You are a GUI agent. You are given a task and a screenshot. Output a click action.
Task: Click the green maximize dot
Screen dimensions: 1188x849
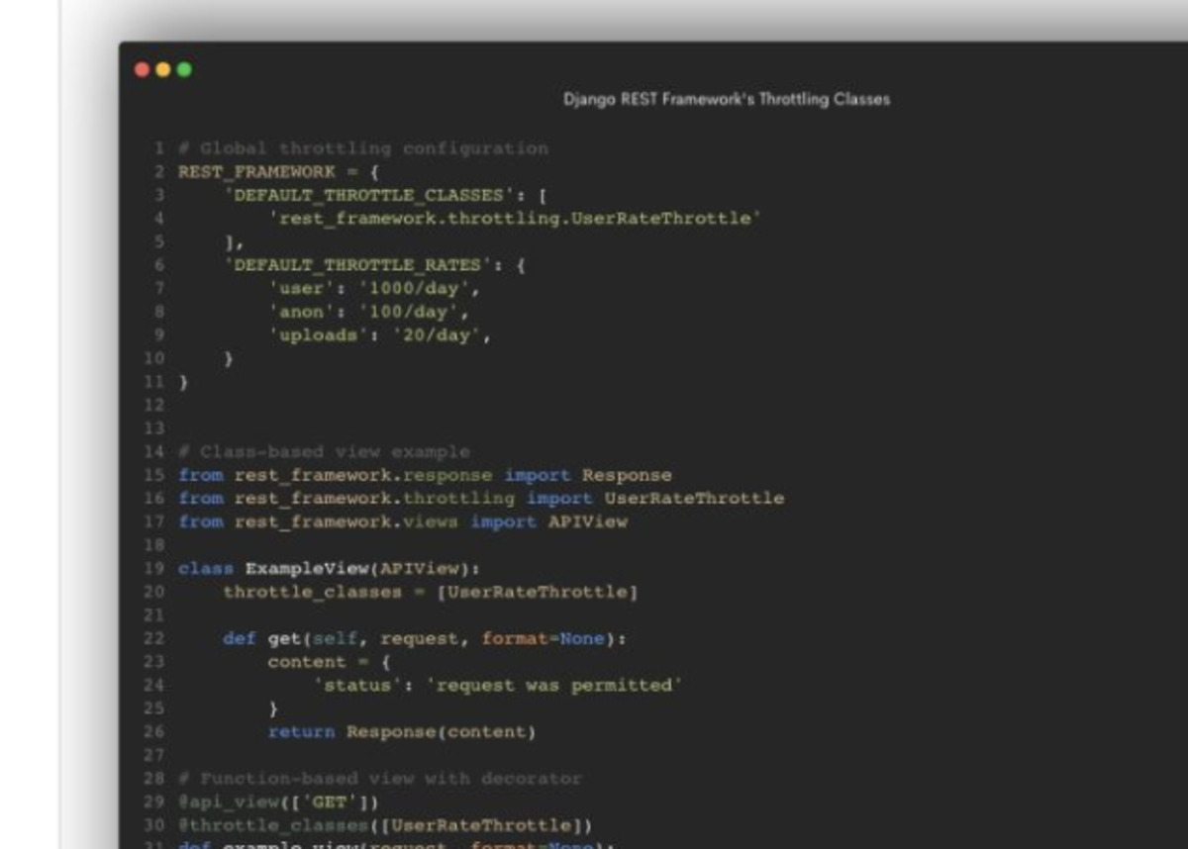184,69
